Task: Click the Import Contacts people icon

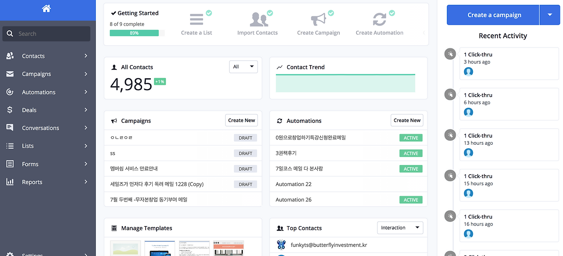Action: (259, 20)
